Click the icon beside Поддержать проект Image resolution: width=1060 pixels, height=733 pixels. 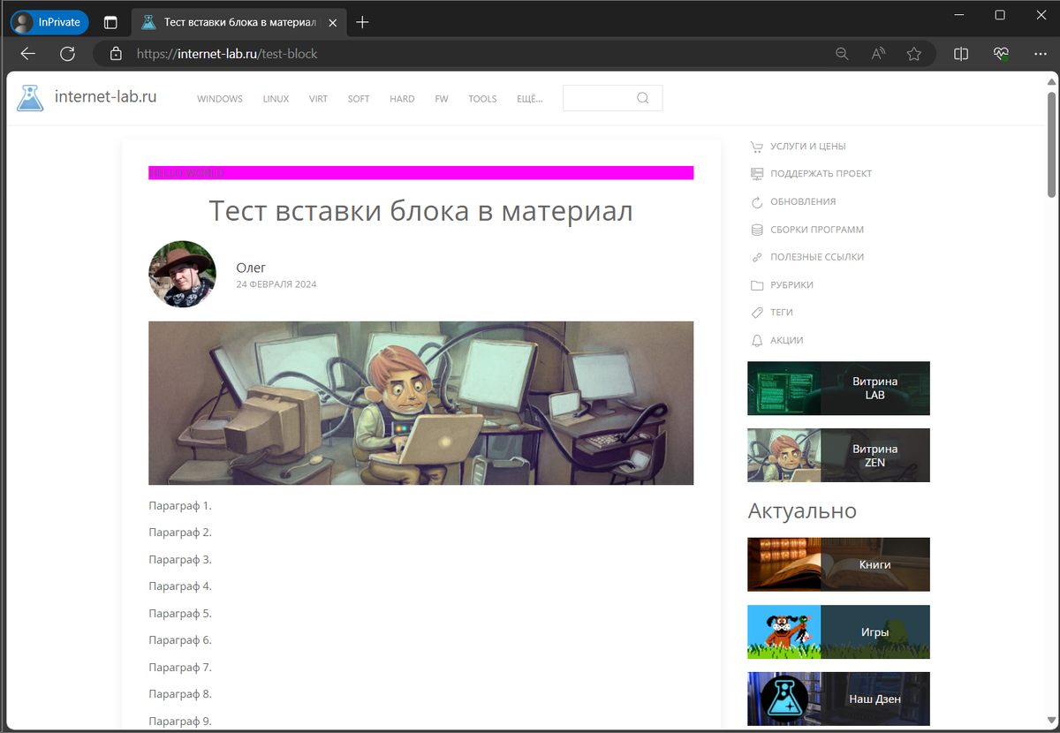pyautogui.click(x=756, y=174)
